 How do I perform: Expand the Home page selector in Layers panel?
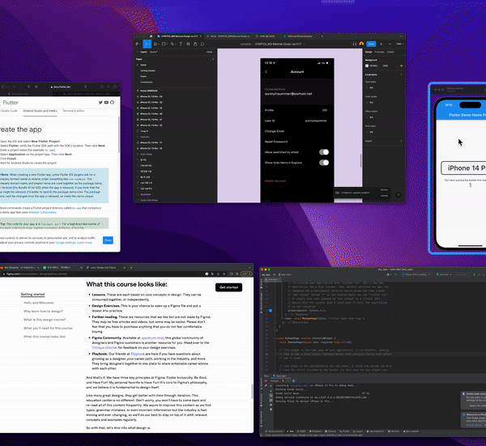[210, 52]
